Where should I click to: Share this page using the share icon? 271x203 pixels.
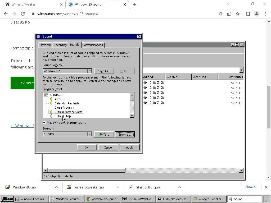point(229,14)
